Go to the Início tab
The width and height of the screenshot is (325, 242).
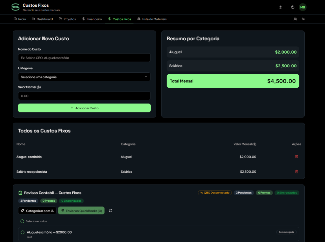click(x=20, y=19)
